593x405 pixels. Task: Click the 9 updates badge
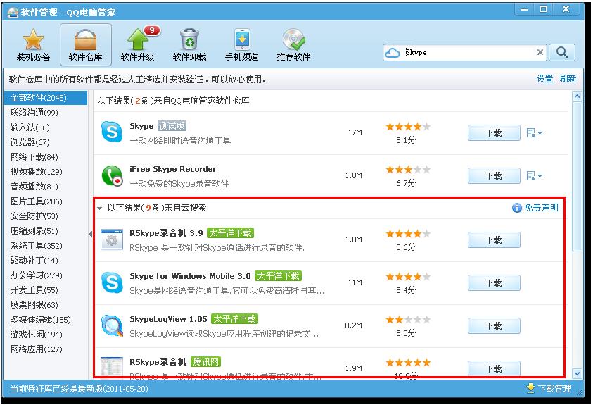[x=152, y=30]
